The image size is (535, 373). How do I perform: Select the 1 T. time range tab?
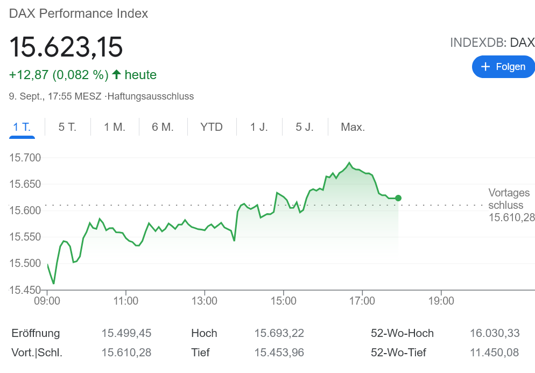tap(22, 128)
